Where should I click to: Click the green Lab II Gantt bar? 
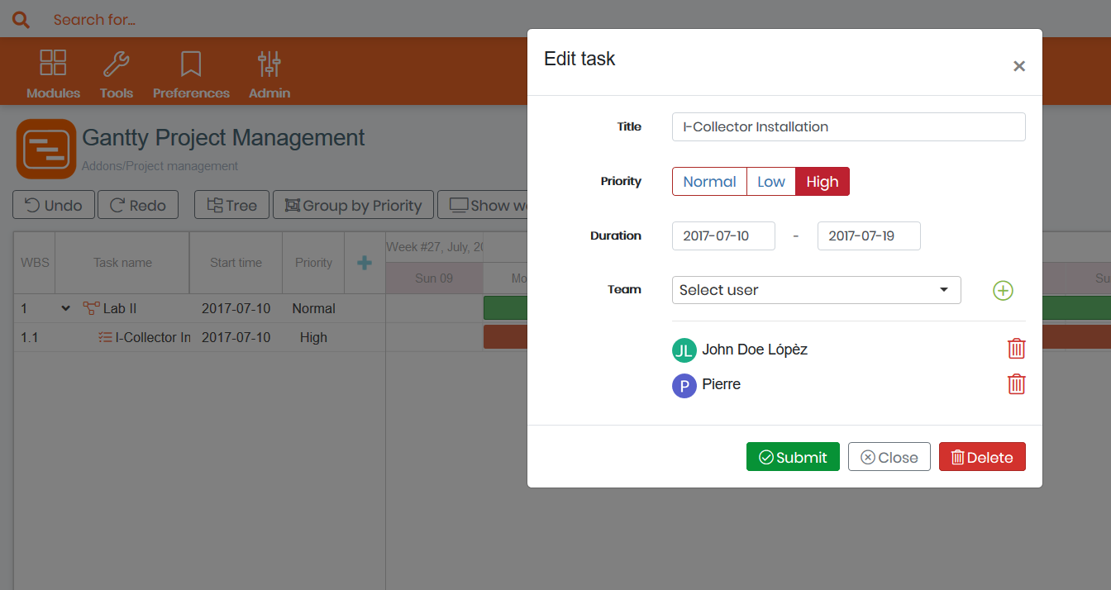pos(506,308)
